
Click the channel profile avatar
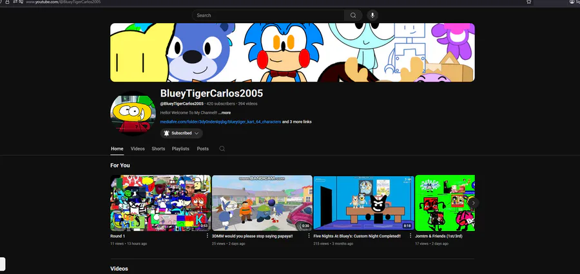pyautogui.click(x=133, y=114)
